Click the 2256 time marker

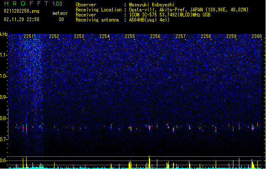point(155,36)
